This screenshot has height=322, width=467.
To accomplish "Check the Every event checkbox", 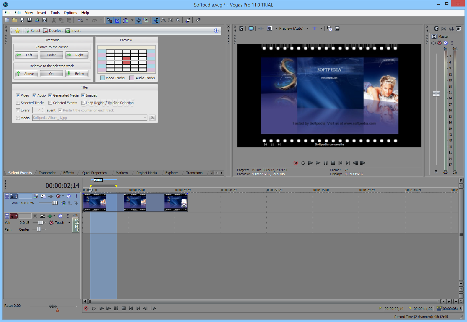I will point(18,110).
